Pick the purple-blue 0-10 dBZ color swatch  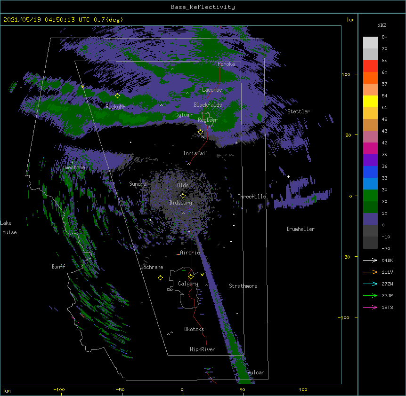pyautogui.click(x=370, y=219)
